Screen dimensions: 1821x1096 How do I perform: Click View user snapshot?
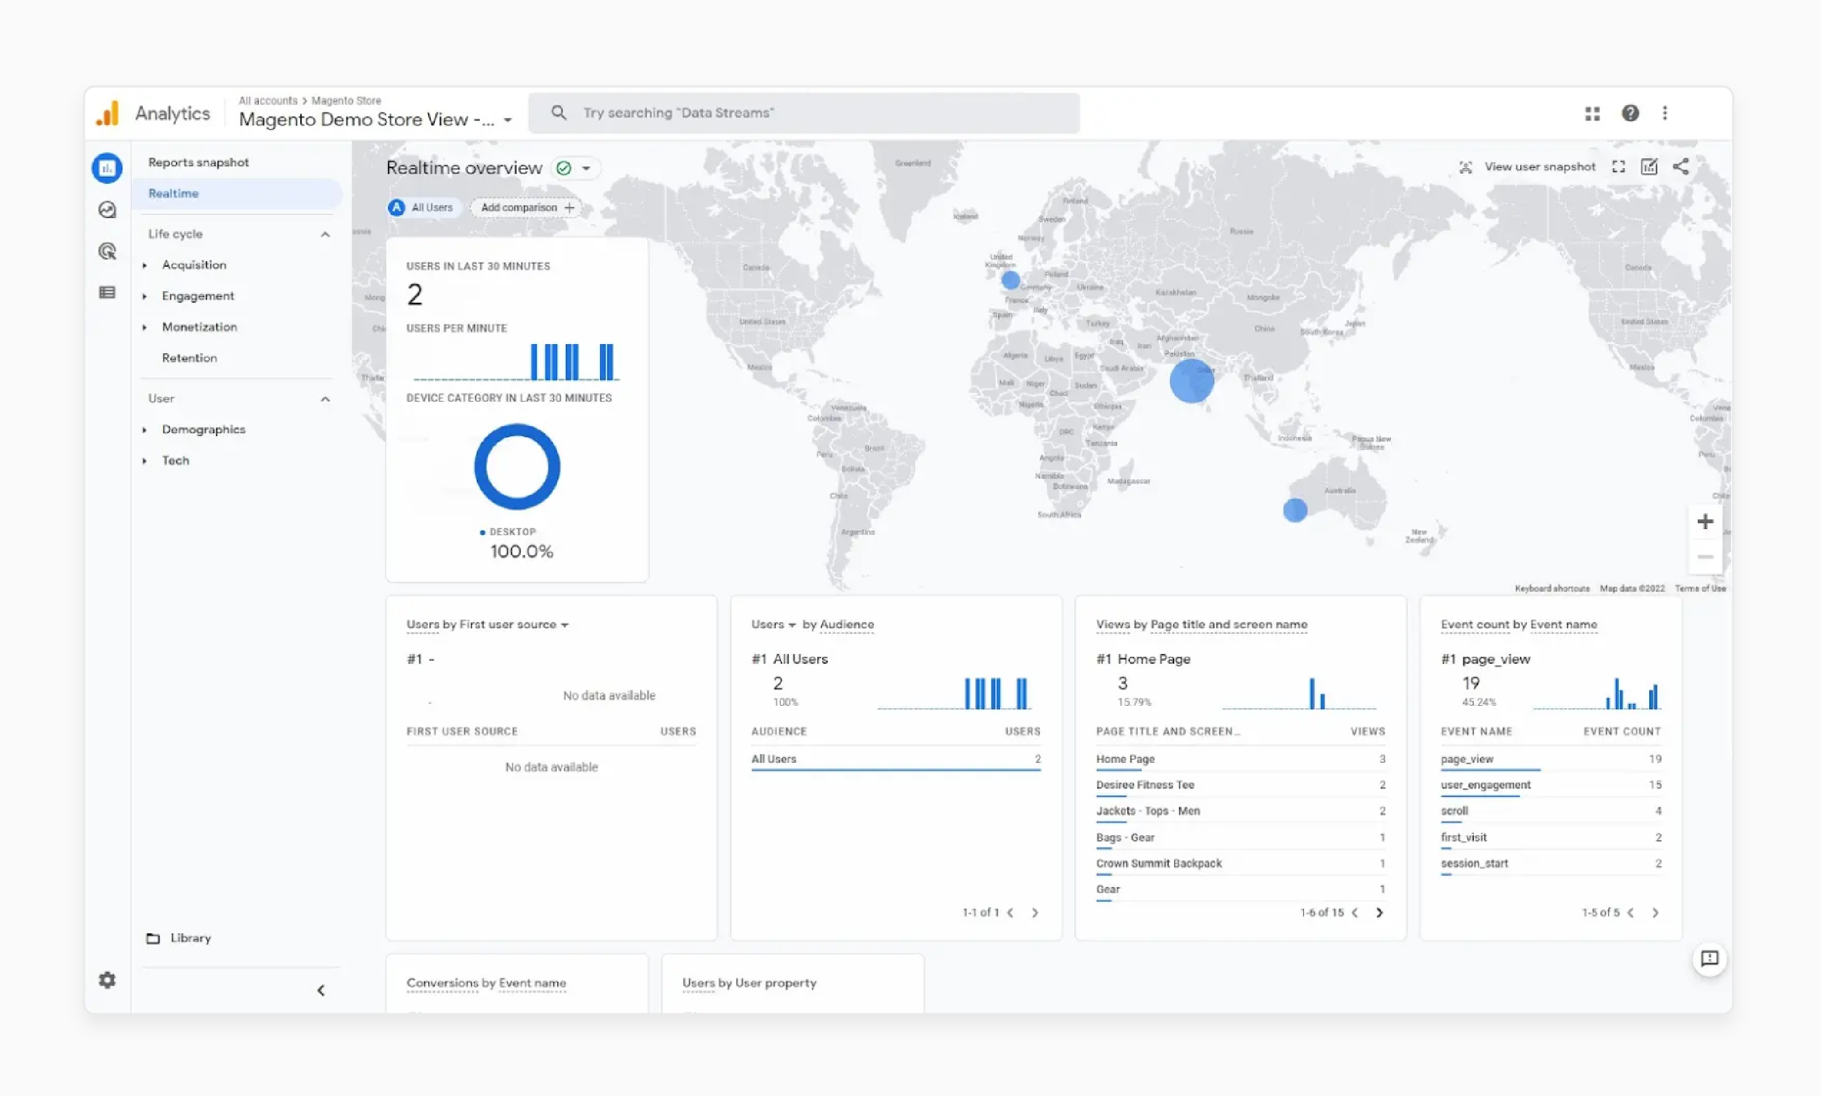click(x=1526, y=166)
